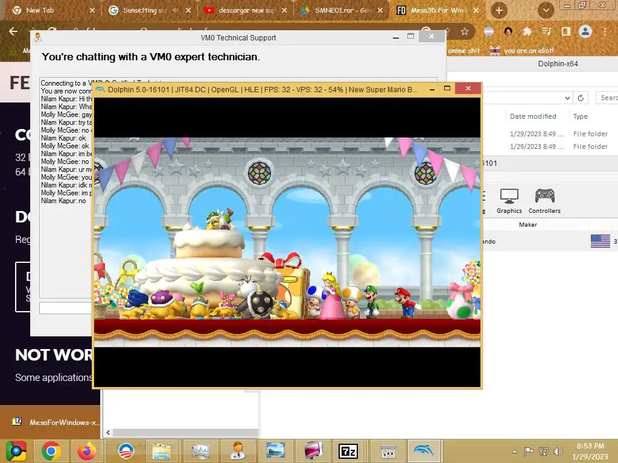Open Chrome profile avatar
618x463 pixels.
(585, 31)
